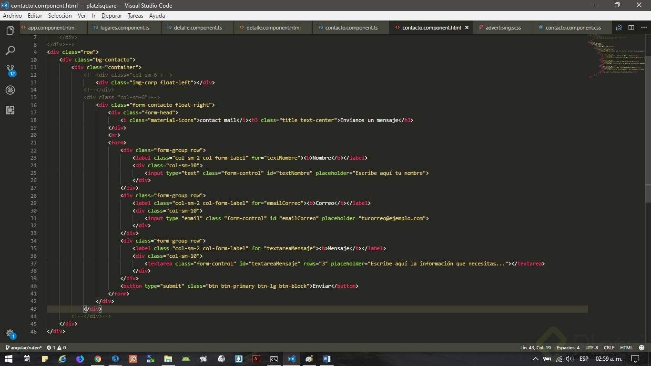The image size is (651, 366).
Task: Open File Explorer from the taskbar
Action: click(x=168, y=359)
